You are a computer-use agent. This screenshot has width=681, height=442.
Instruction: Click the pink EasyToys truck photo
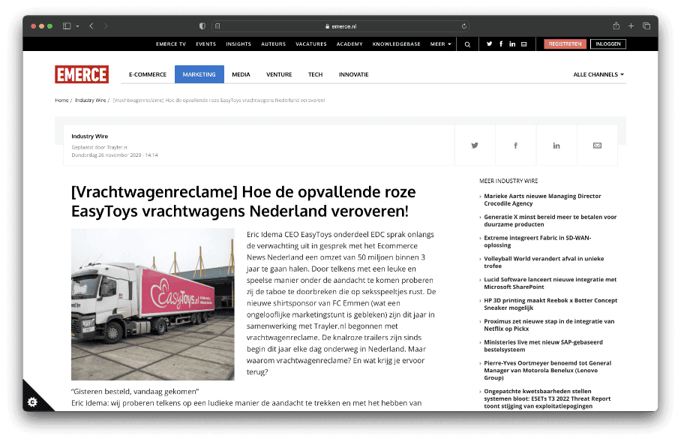click(x=153, y=304)
